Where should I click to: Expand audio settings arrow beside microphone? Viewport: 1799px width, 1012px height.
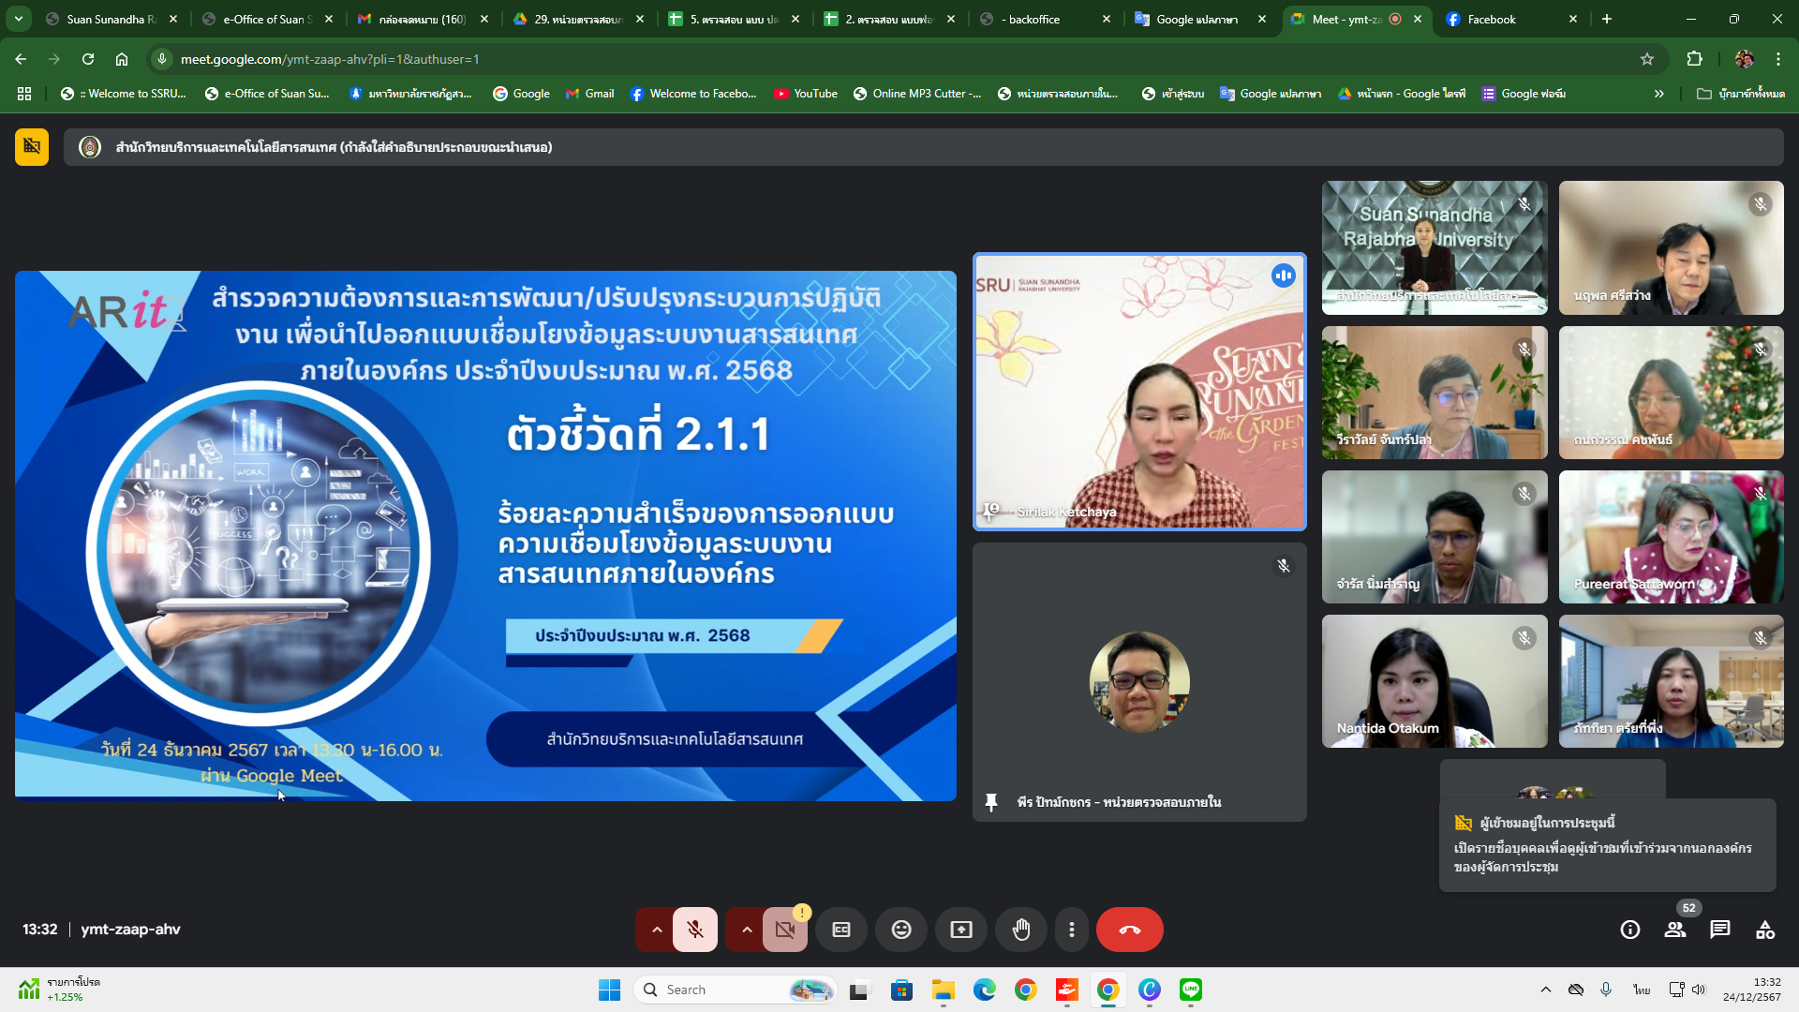coord(657,930)
